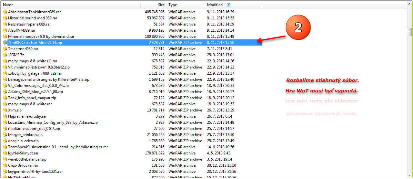
Task: Click the winebottlebalancer.zip file icon
Action: pyautogui.click(x=5, y=159)
